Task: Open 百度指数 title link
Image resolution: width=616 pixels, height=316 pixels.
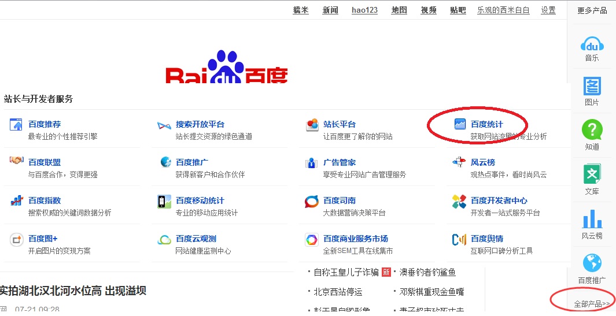Action: tap(45, 200)
